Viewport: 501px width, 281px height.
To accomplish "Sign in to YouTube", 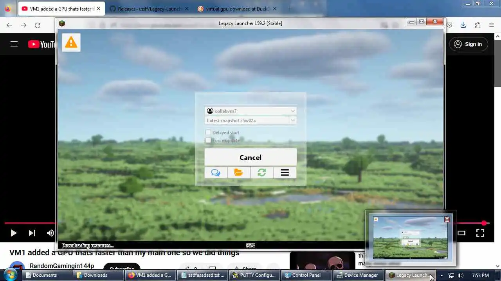I will click(x=468, y=44).
